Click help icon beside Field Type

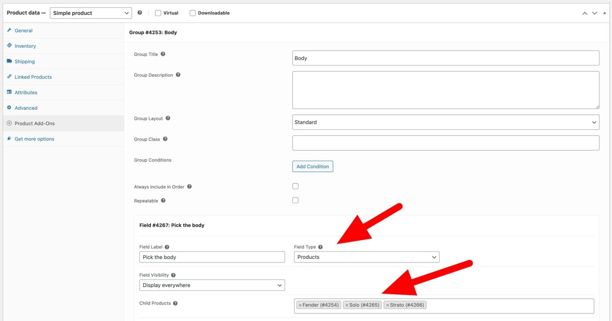pyautogui.click(x=321, y=247)
